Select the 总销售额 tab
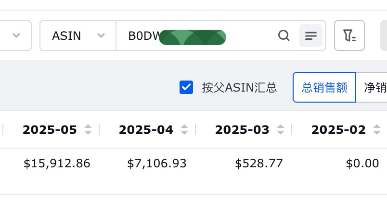Viewport: 387px width, 210px height. tap(324, 87)
